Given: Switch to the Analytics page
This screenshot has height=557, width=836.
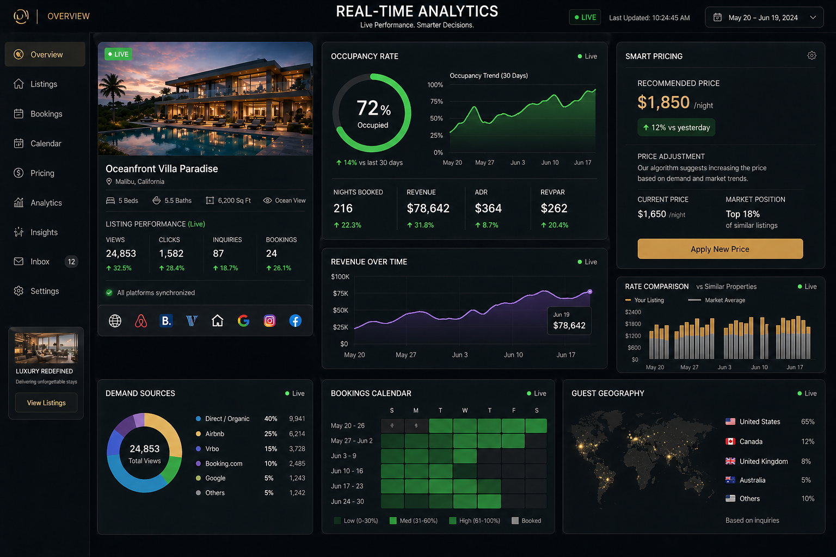Looking at the screenshot, I should point(45,202).
